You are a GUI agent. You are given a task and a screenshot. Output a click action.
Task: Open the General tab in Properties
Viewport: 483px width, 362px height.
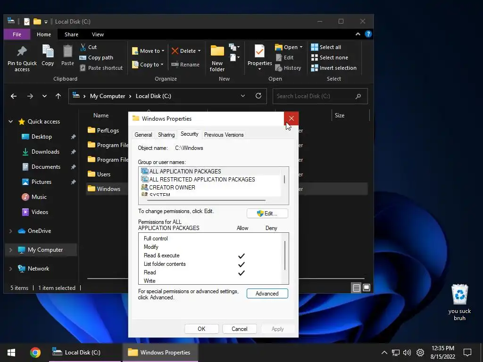pos(143,135)
